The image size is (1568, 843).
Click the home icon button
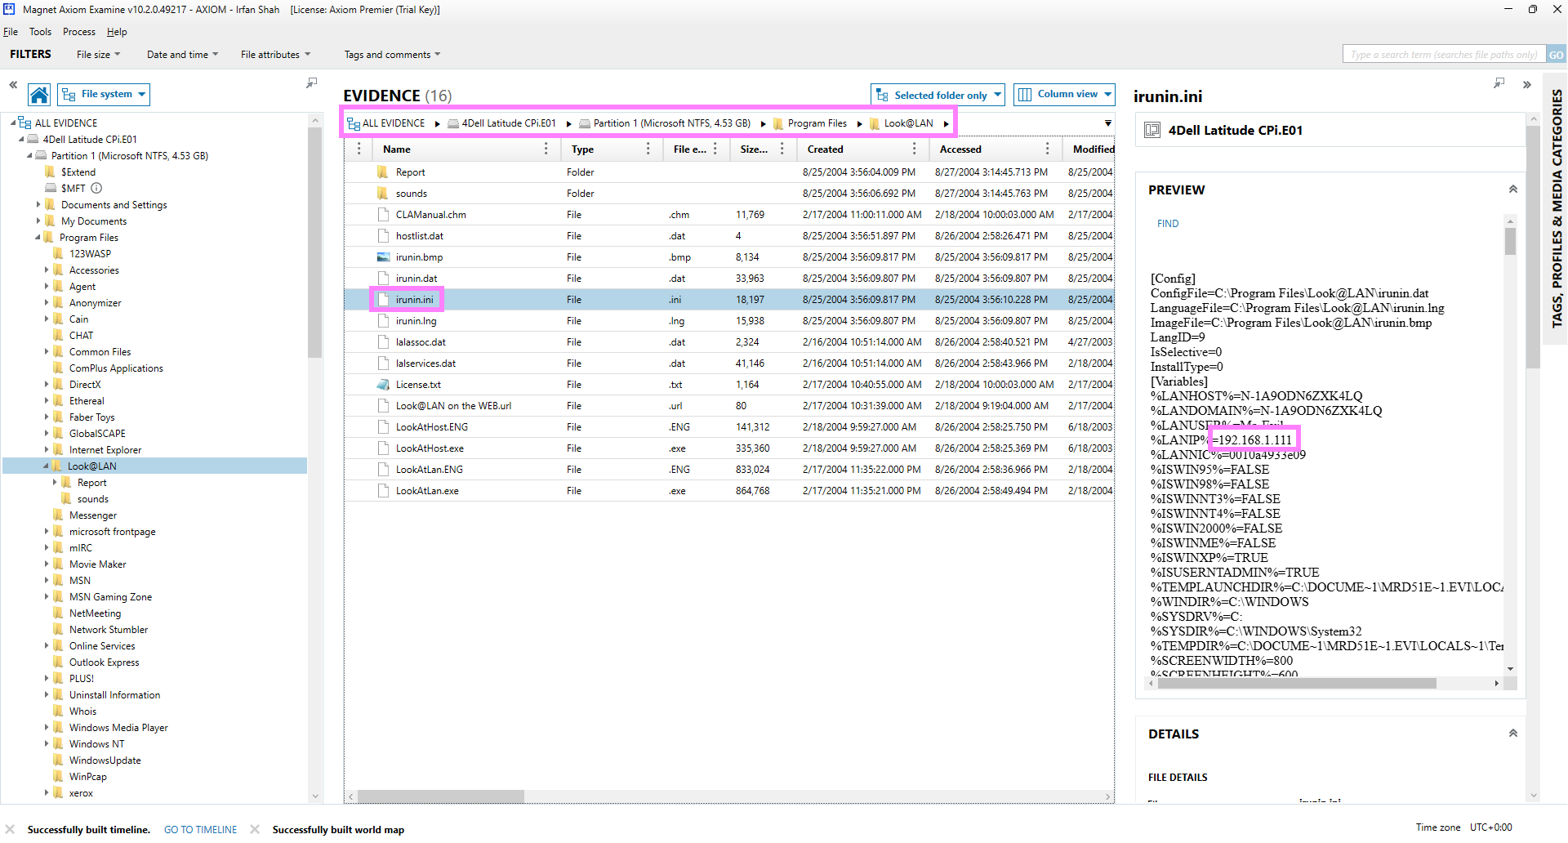[39, 95]
